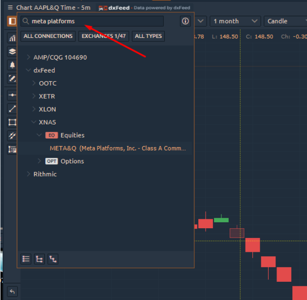Viewport: 307px width, 300px height.
Task: Switch symbol list to flat list view
Action: [x=26, y=259]
